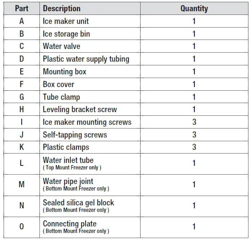Click part letter K cell
The height and width of the screenshot is (241, 251).
21,147
